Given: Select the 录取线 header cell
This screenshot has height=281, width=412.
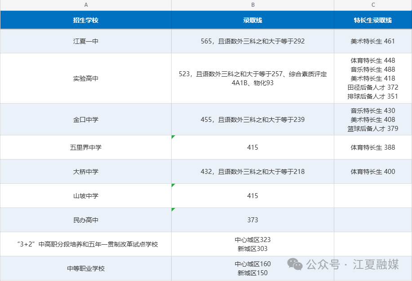Looking at the screenshot, I should tap(253, 20).
